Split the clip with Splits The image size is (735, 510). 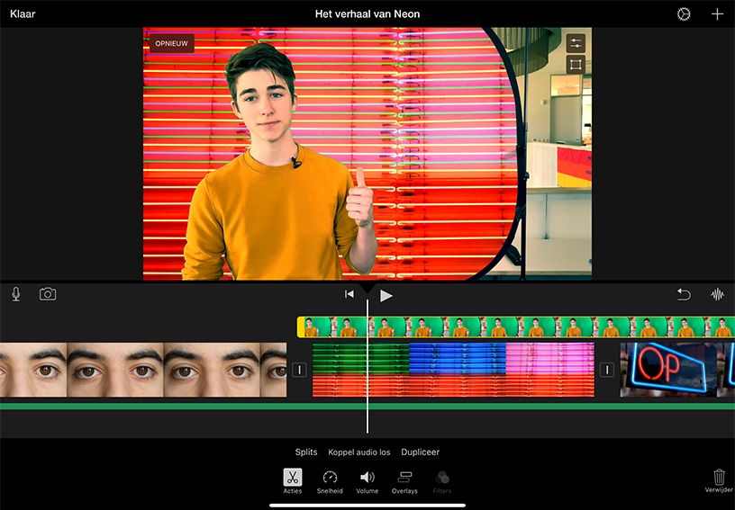point(306,452)
